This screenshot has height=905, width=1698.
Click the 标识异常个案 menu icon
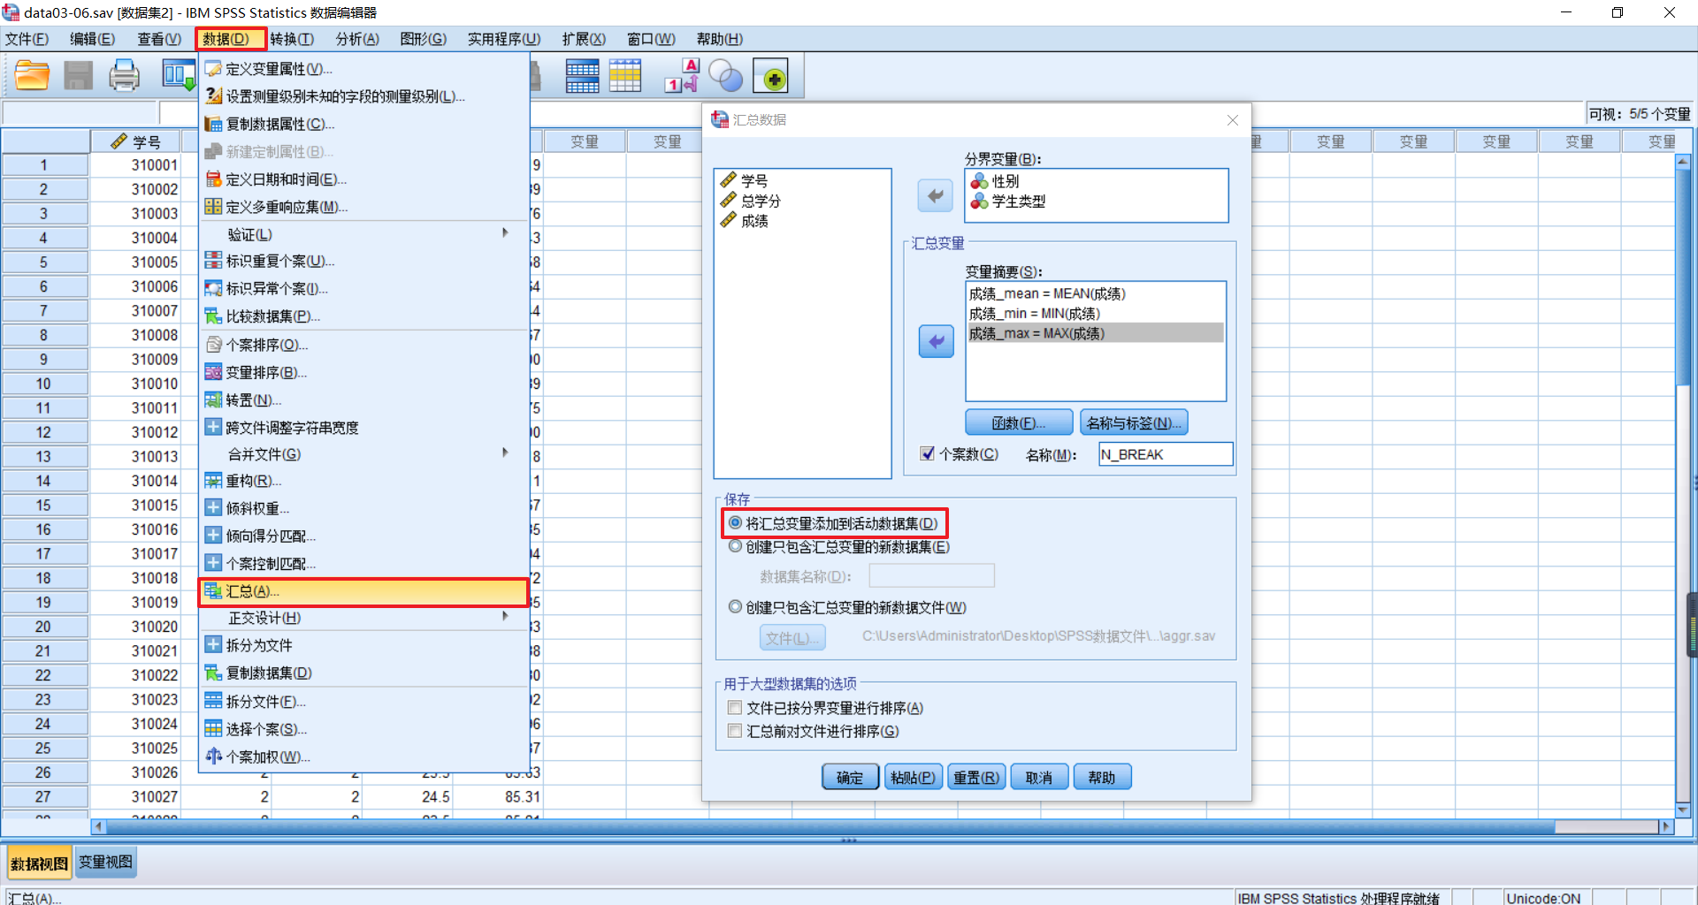pos(213,288)
